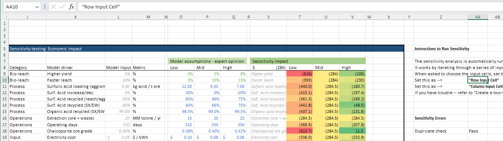Screen dimensions: 503x141
Task: Select column AA header
Action: [478, 17]
